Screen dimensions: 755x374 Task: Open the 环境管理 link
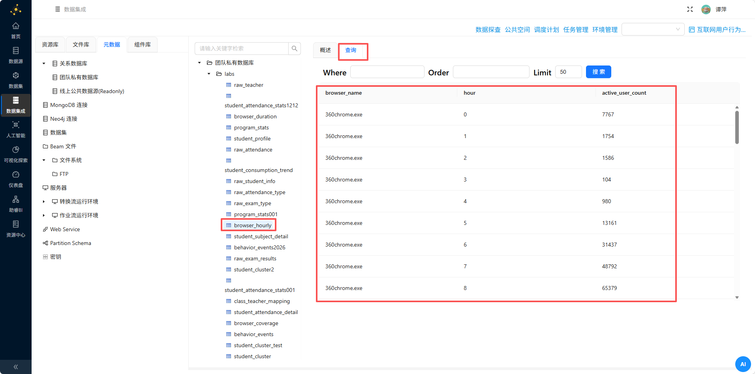click(605, 30)
